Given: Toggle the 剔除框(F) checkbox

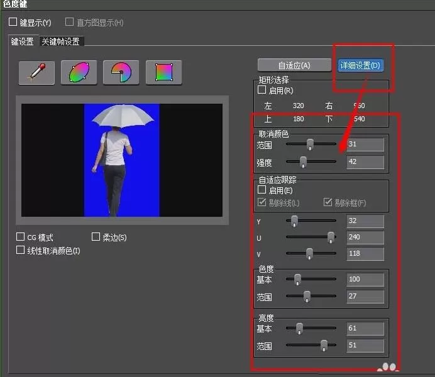Looking at the screenshot, I should pyautogui.click(x=328, y=202).
